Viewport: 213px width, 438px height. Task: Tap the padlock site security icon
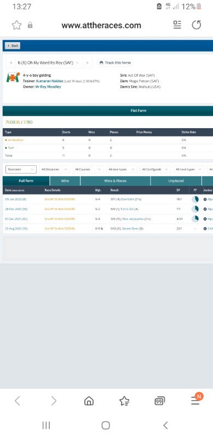[30, 25]
